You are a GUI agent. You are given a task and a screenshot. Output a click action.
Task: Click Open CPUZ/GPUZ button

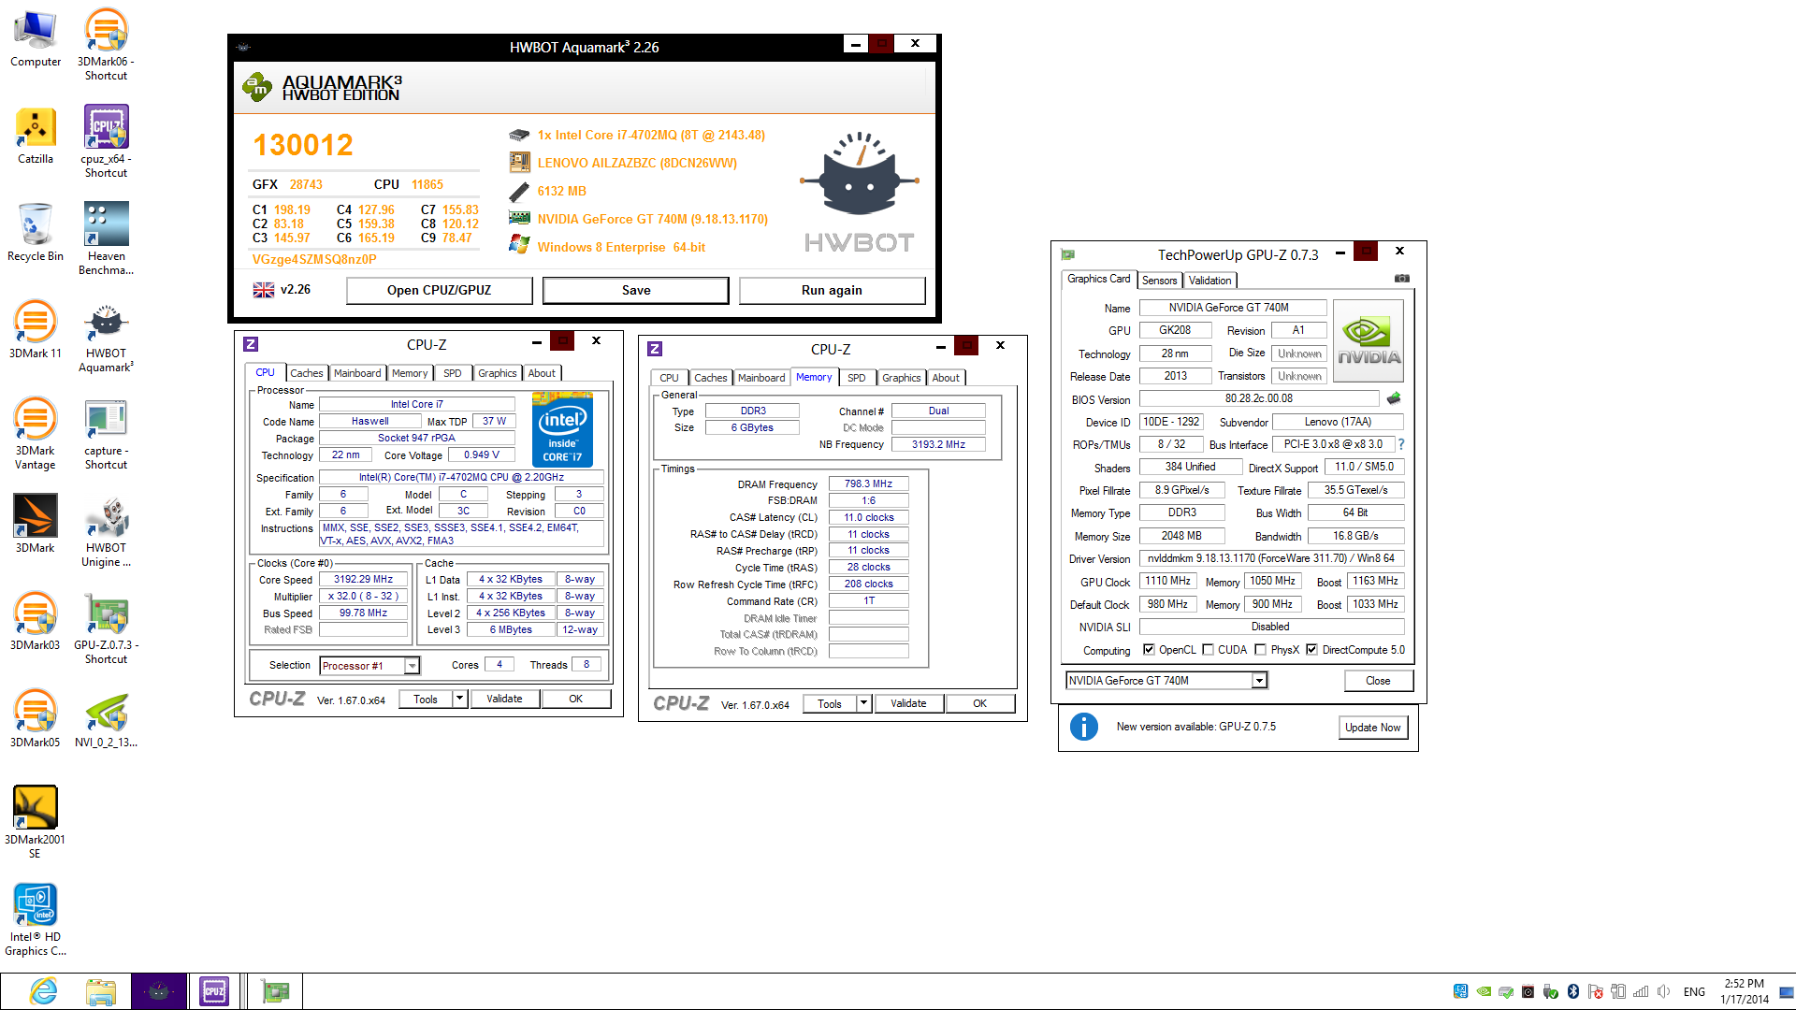coord(440,290)
